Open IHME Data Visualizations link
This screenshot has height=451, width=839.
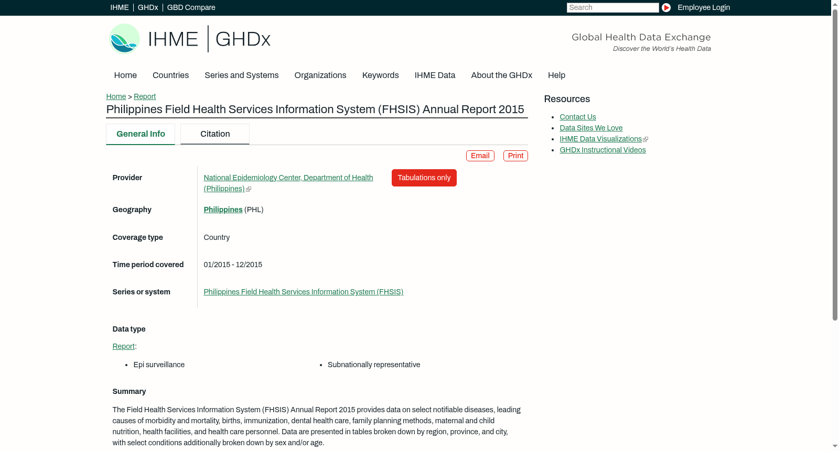pos(600,139)
